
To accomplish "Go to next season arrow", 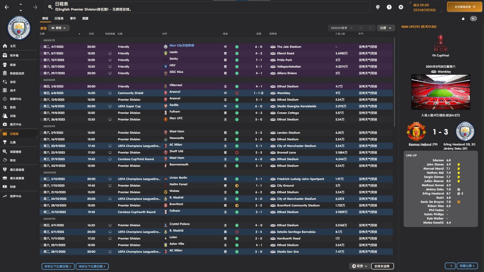I will click(371, 28).
